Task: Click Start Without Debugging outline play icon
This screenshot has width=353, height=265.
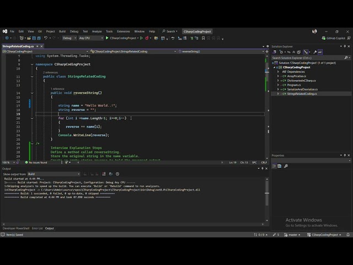Action: coord(141,38)
